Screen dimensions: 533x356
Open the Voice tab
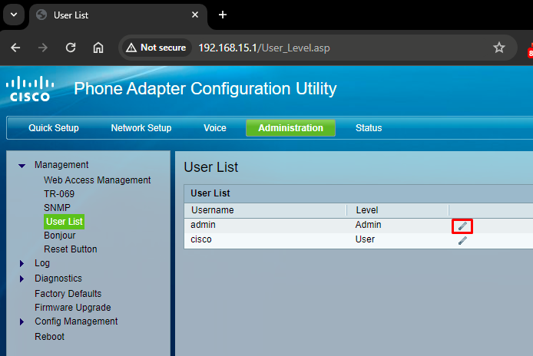tap(215, 128)
